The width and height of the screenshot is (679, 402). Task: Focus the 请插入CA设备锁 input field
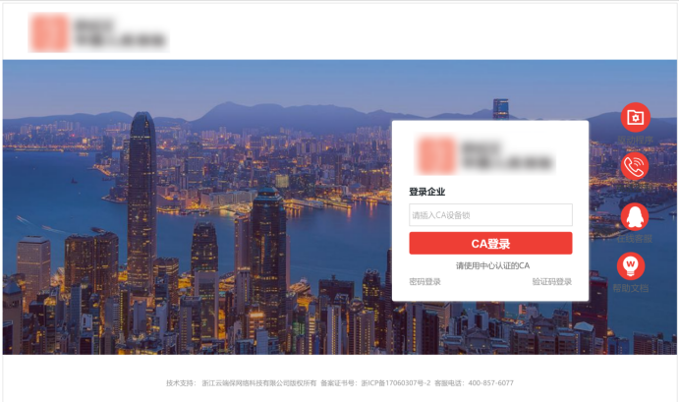(490, 215)
